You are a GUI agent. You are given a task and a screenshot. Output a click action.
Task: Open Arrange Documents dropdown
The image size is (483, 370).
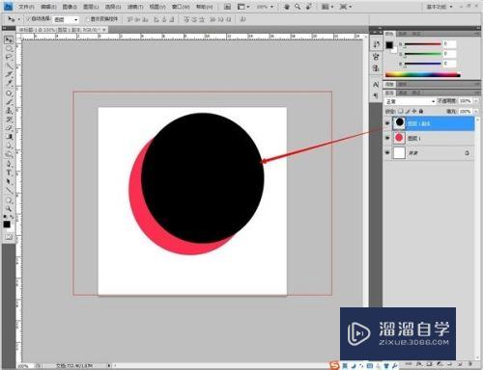[327, 7]
